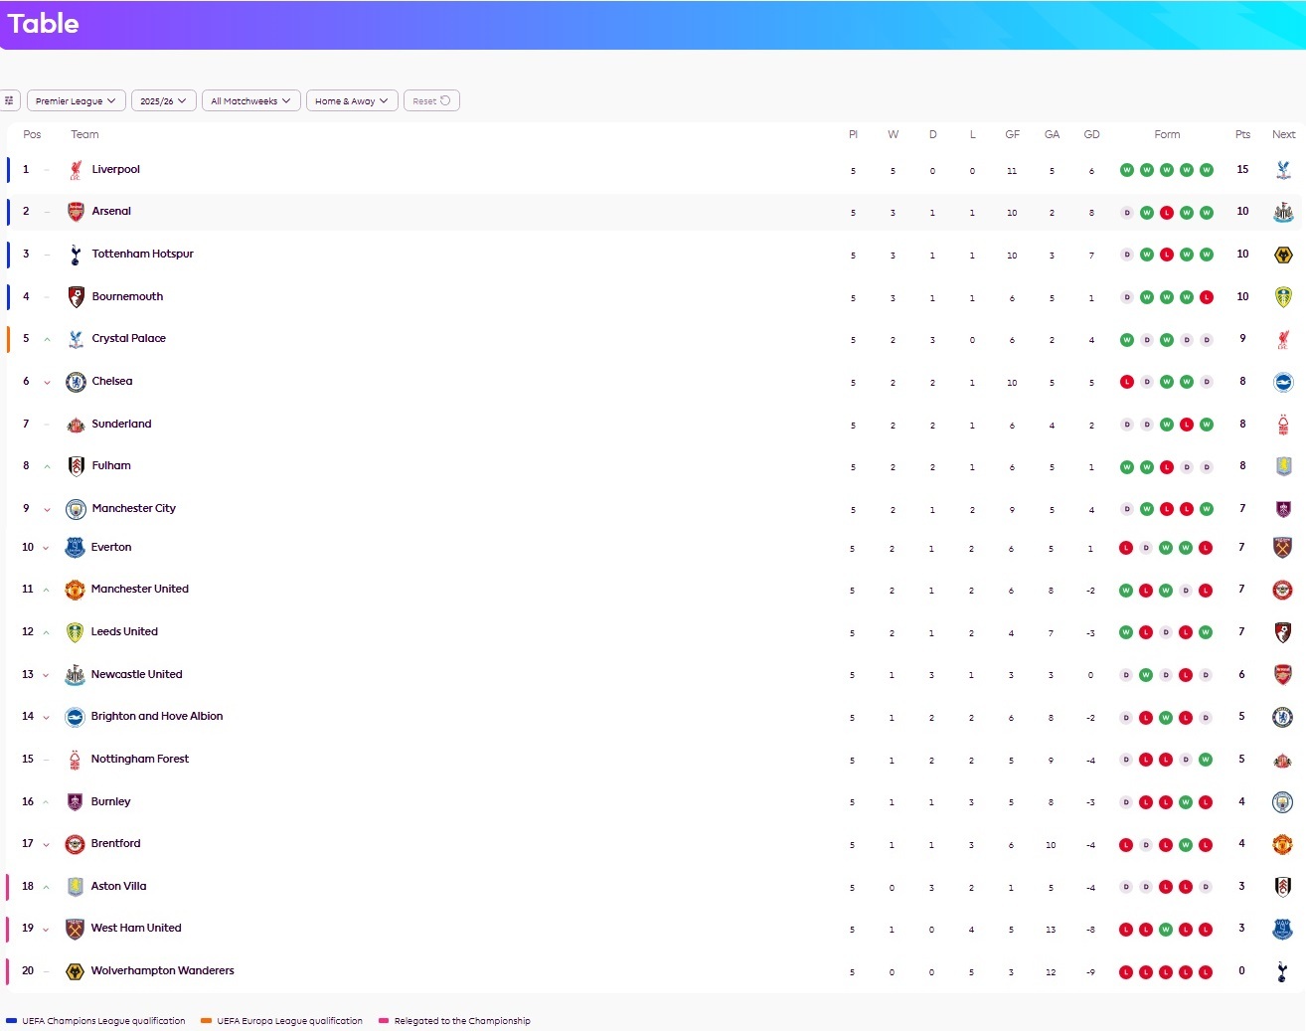This screenshot has width=1306, height=1031.
Task: Click the Bournemouth crest in row 4
Action: (x=76, y=297)
